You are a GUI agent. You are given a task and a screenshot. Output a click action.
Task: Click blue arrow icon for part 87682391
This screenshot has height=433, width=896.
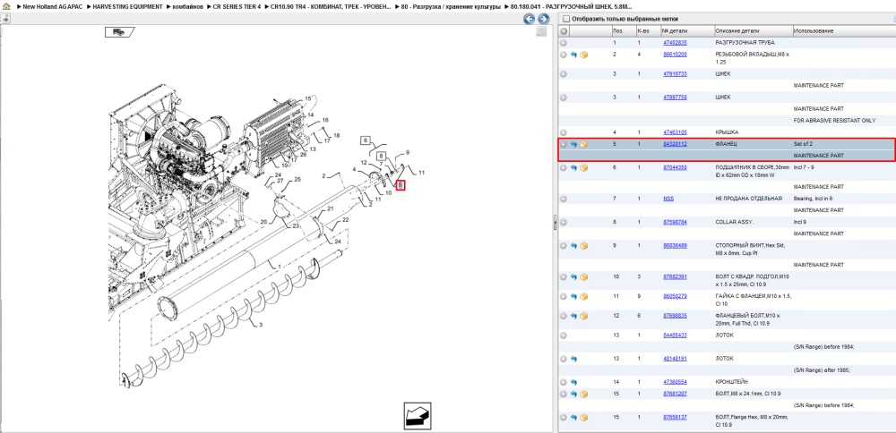tap(573, 276)
